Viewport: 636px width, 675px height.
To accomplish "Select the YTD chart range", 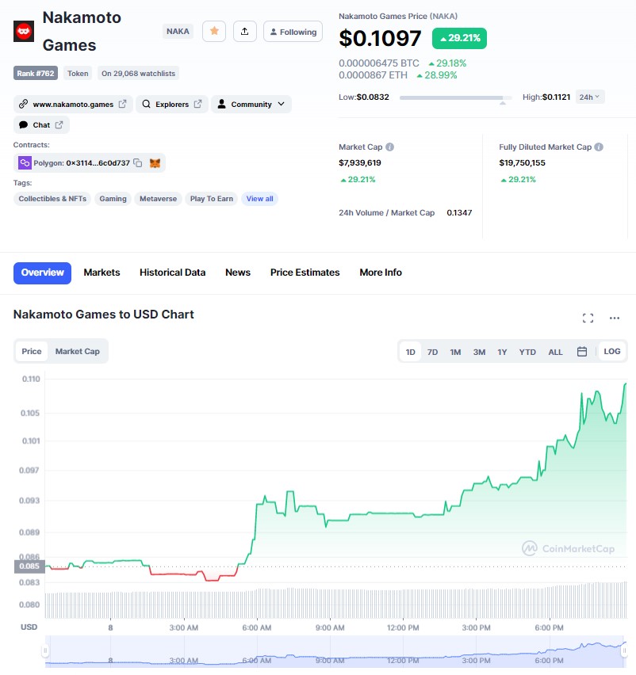I will [527, 352].
